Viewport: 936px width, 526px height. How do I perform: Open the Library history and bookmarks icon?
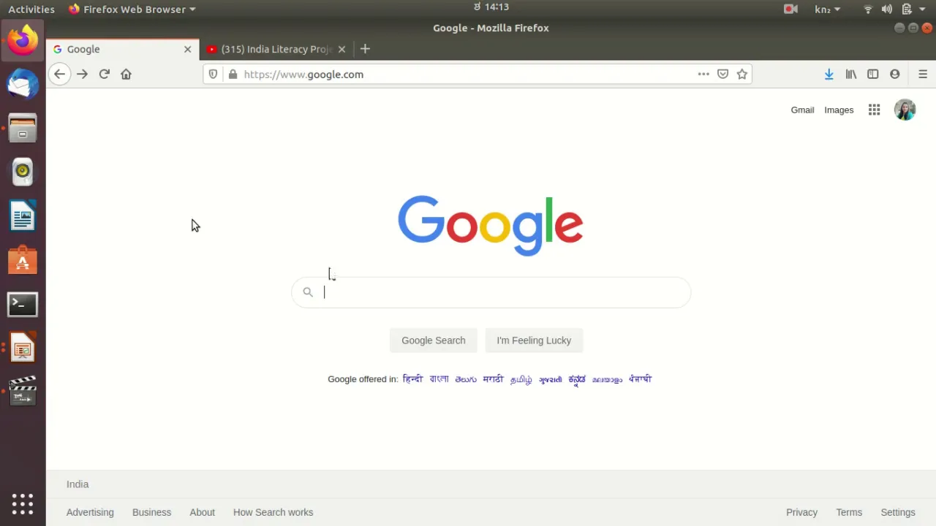[851, 74]
